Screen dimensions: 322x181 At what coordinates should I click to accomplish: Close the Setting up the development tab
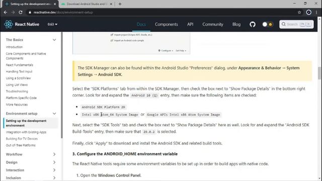click(x=55, y=4)
